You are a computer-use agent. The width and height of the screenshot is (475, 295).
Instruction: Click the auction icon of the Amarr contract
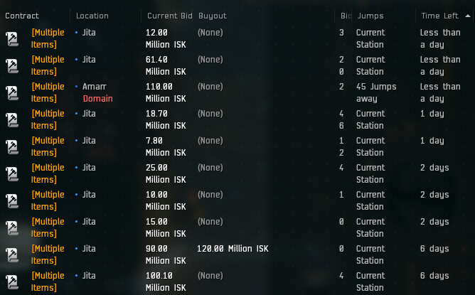12,92
